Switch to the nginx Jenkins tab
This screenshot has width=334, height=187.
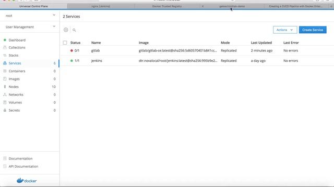tap(101, 6)
